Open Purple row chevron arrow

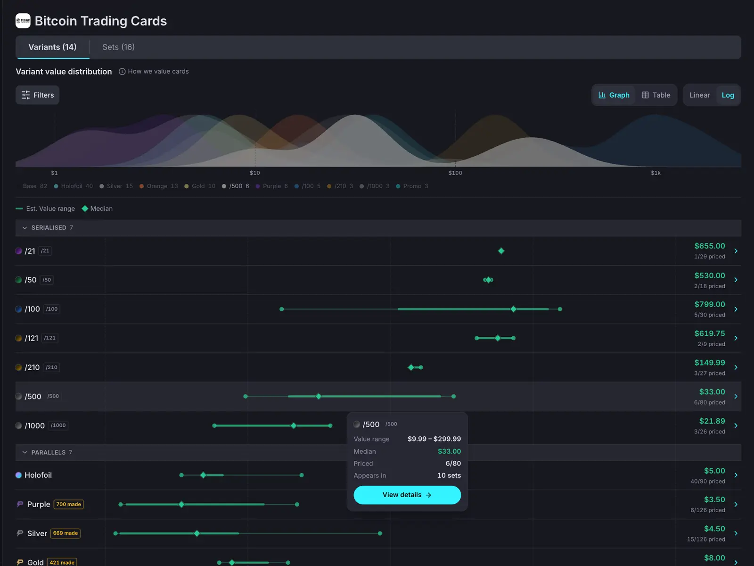(736, 505)
